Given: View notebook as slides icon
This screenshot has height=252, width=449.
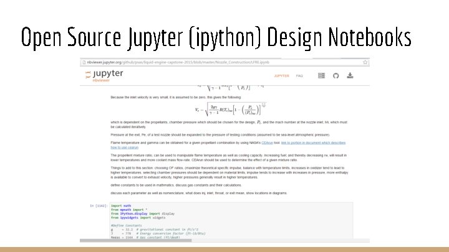Looking at the screenshot, I should pyautogui.click(x=321, y=75).
